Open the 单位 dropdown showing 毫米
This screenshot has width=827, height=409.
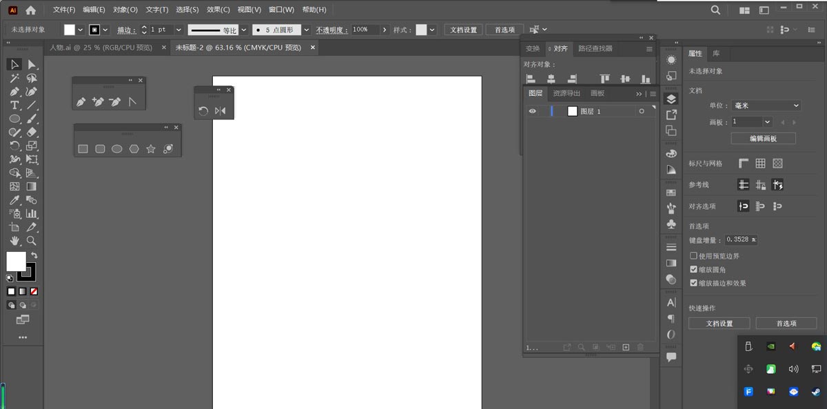coord(766,105)
